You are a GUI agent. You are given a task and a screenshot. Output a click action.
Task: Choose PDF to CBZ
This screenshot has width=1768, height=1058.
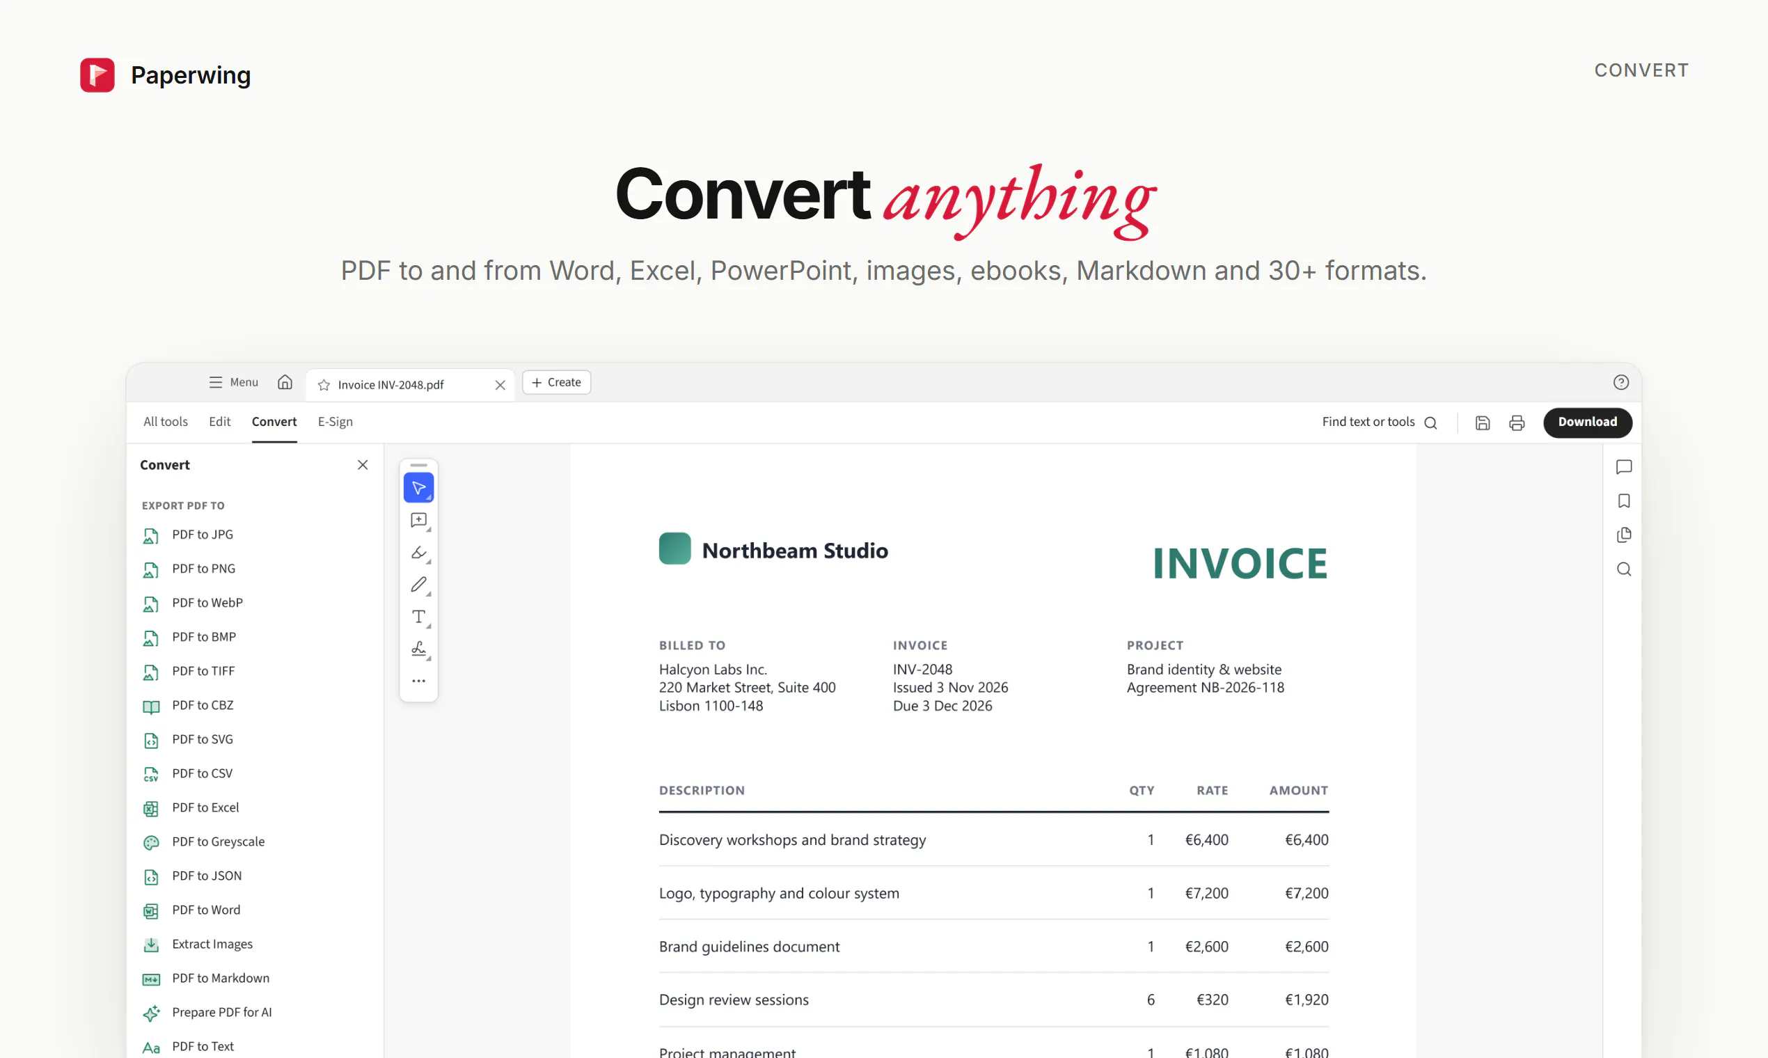pyautogui.click(x=254, y=706)
